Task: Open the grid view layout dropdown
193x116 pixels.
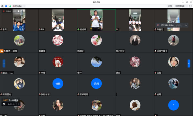Action: [181, 6]
